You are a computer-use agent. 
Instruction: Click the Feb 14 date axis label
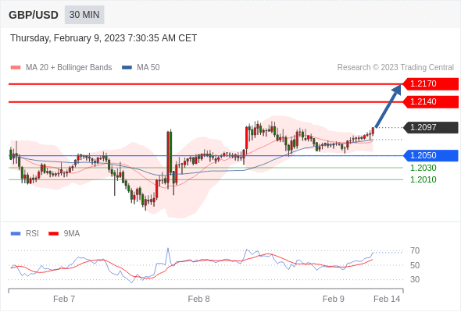pos(387,299)
